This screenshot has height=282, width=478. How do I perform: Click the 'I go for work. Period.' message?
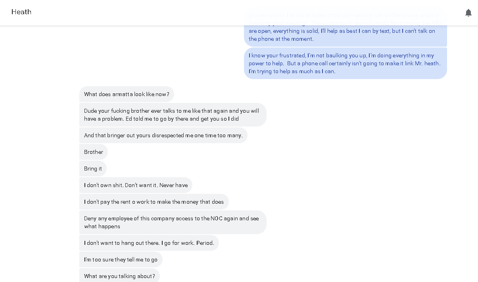click(x=149, y=243)
